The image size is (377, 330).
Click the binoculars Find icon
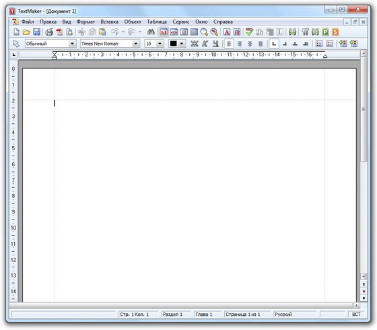pyautogui.click(x=151, y=32)
